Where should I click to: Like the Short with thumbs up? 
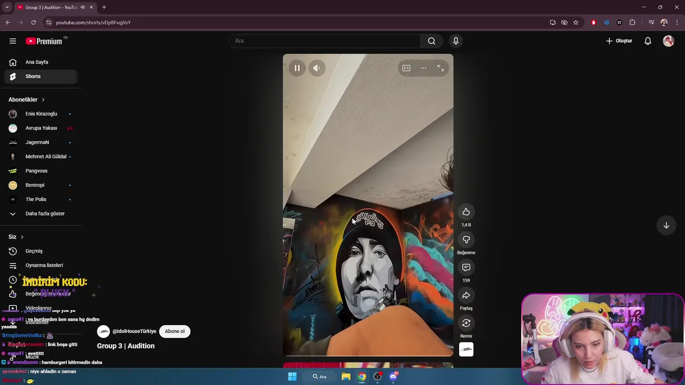click(x=466, y=212)
